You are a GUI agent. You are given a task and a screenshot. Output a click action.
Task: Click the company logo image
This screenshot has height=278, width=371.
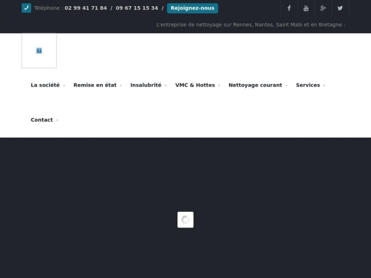click(39, 51)
